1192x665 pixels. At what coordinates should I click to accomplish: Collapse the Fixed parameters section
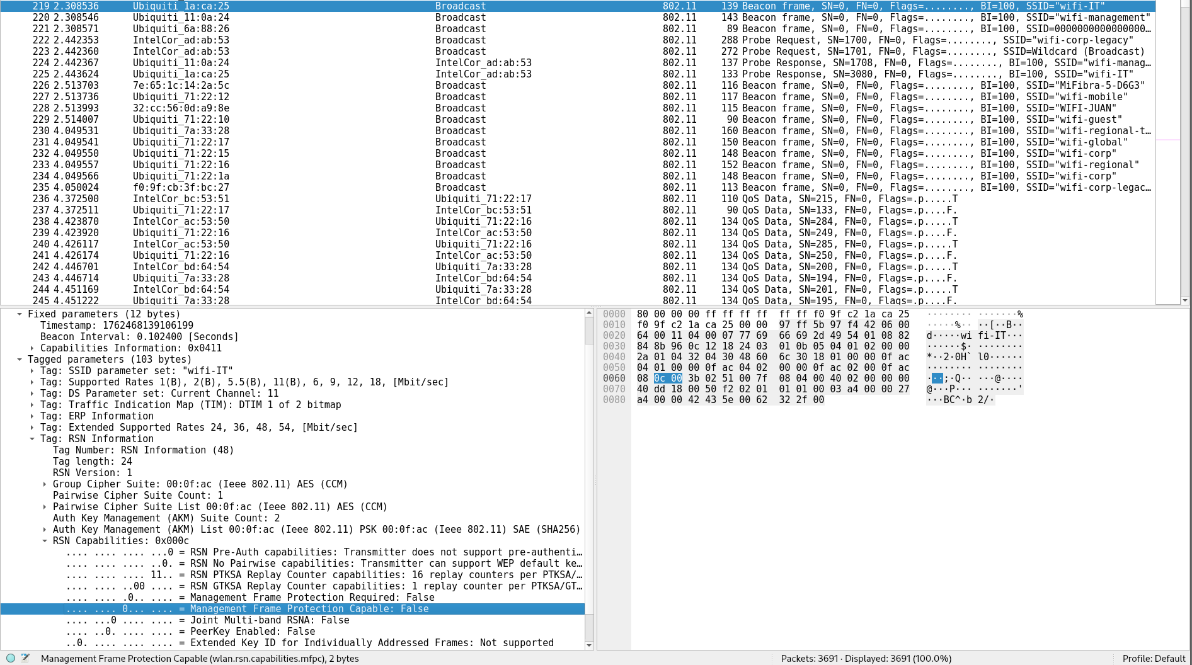click(x=20, y=314)
